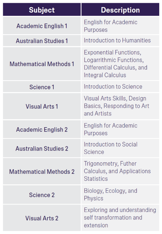Click the Introduction to Humanities description

117,40
